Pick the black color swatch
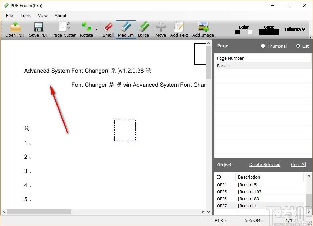 click(237, 32)
